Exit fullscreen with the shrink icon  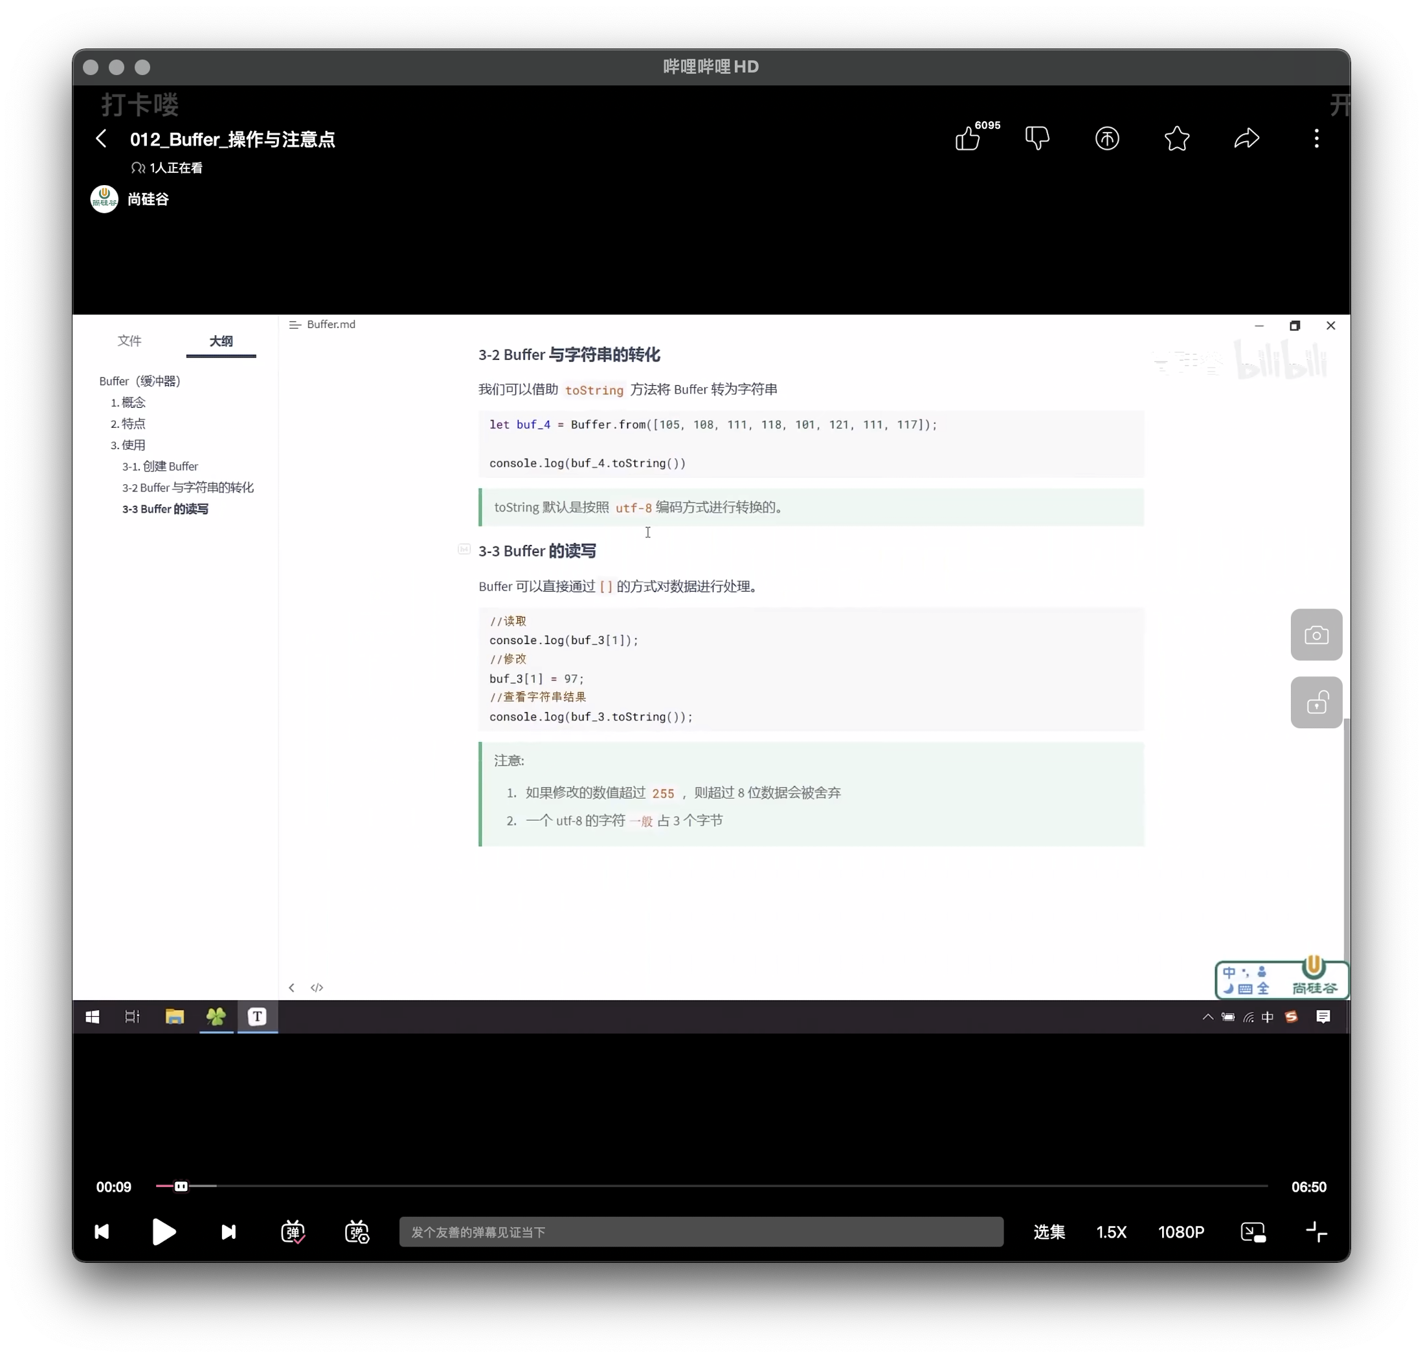pyautogui.click(x=1316, y=1231)
